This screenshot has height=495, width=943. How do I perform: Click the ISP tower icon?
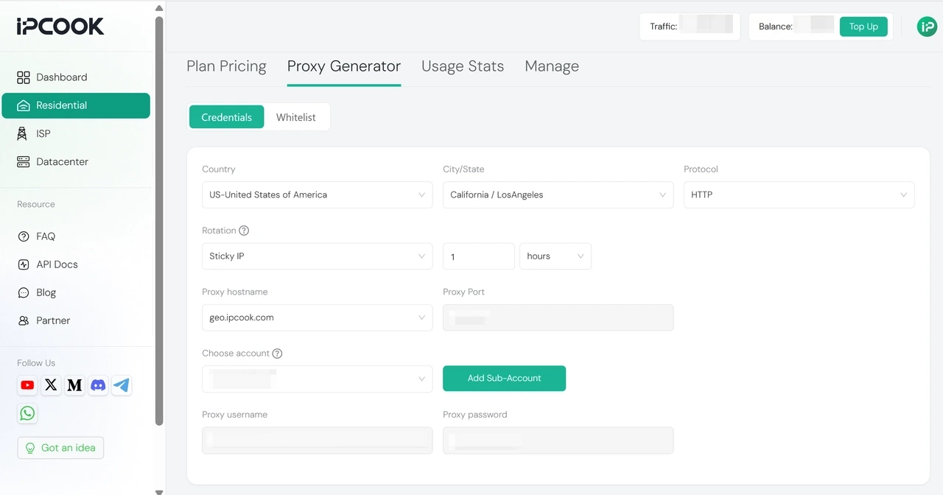coord(22,133)
